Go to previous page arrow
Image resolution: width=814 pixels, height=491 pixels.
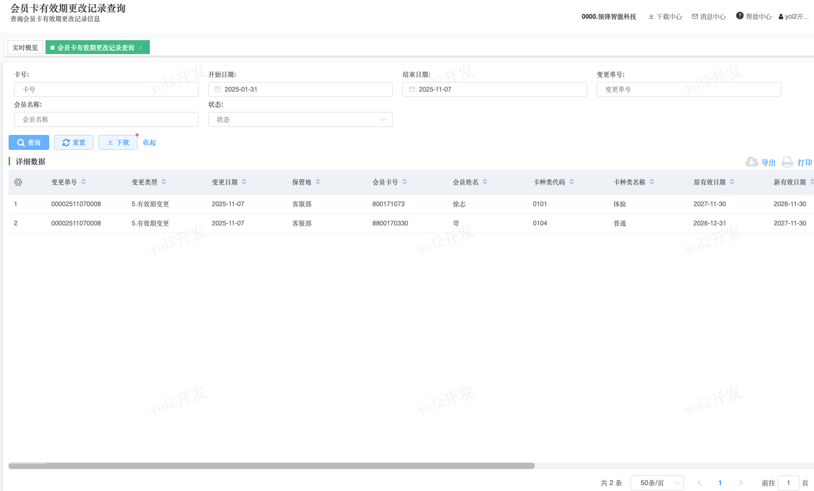699,483
